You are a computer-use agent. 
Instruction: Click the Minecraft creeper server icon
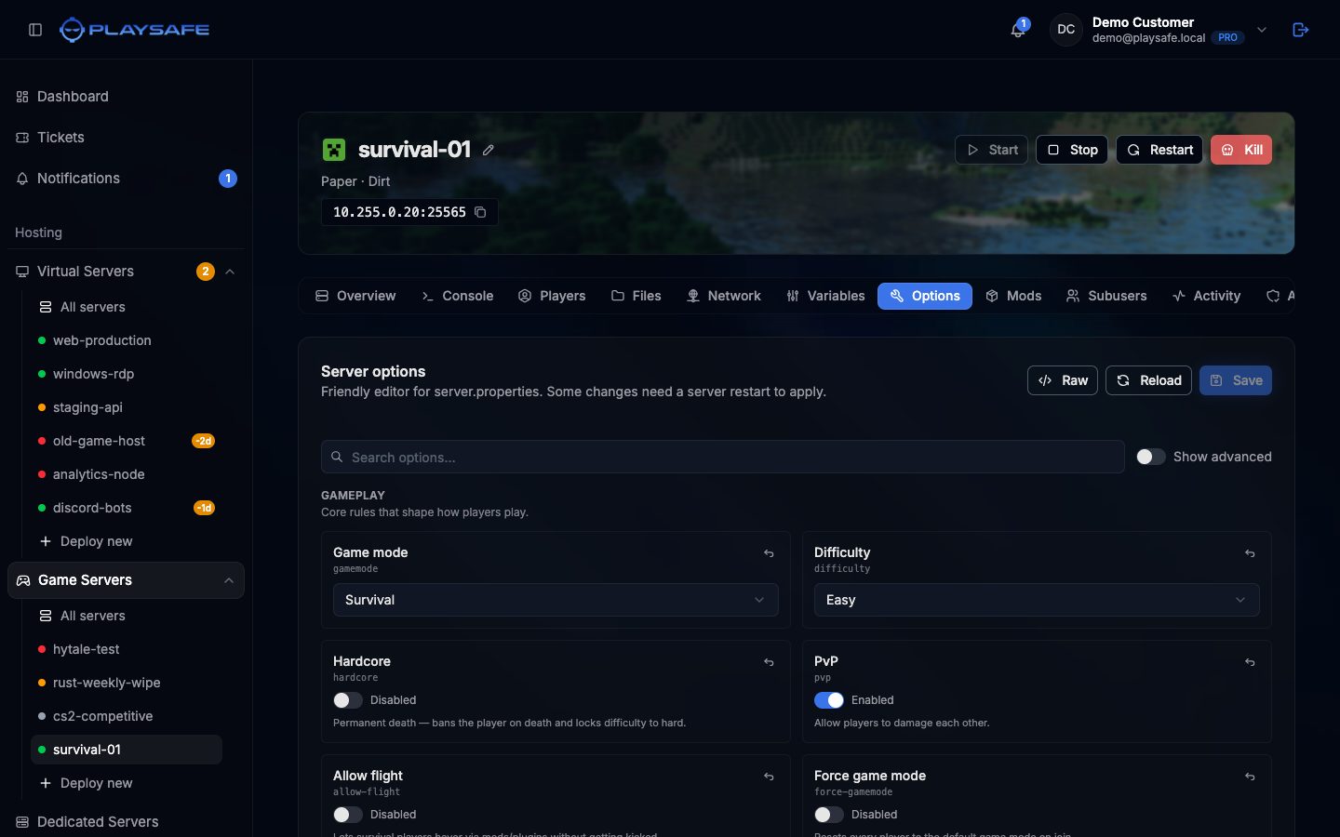pyautogui.click(x=334, y=150)
